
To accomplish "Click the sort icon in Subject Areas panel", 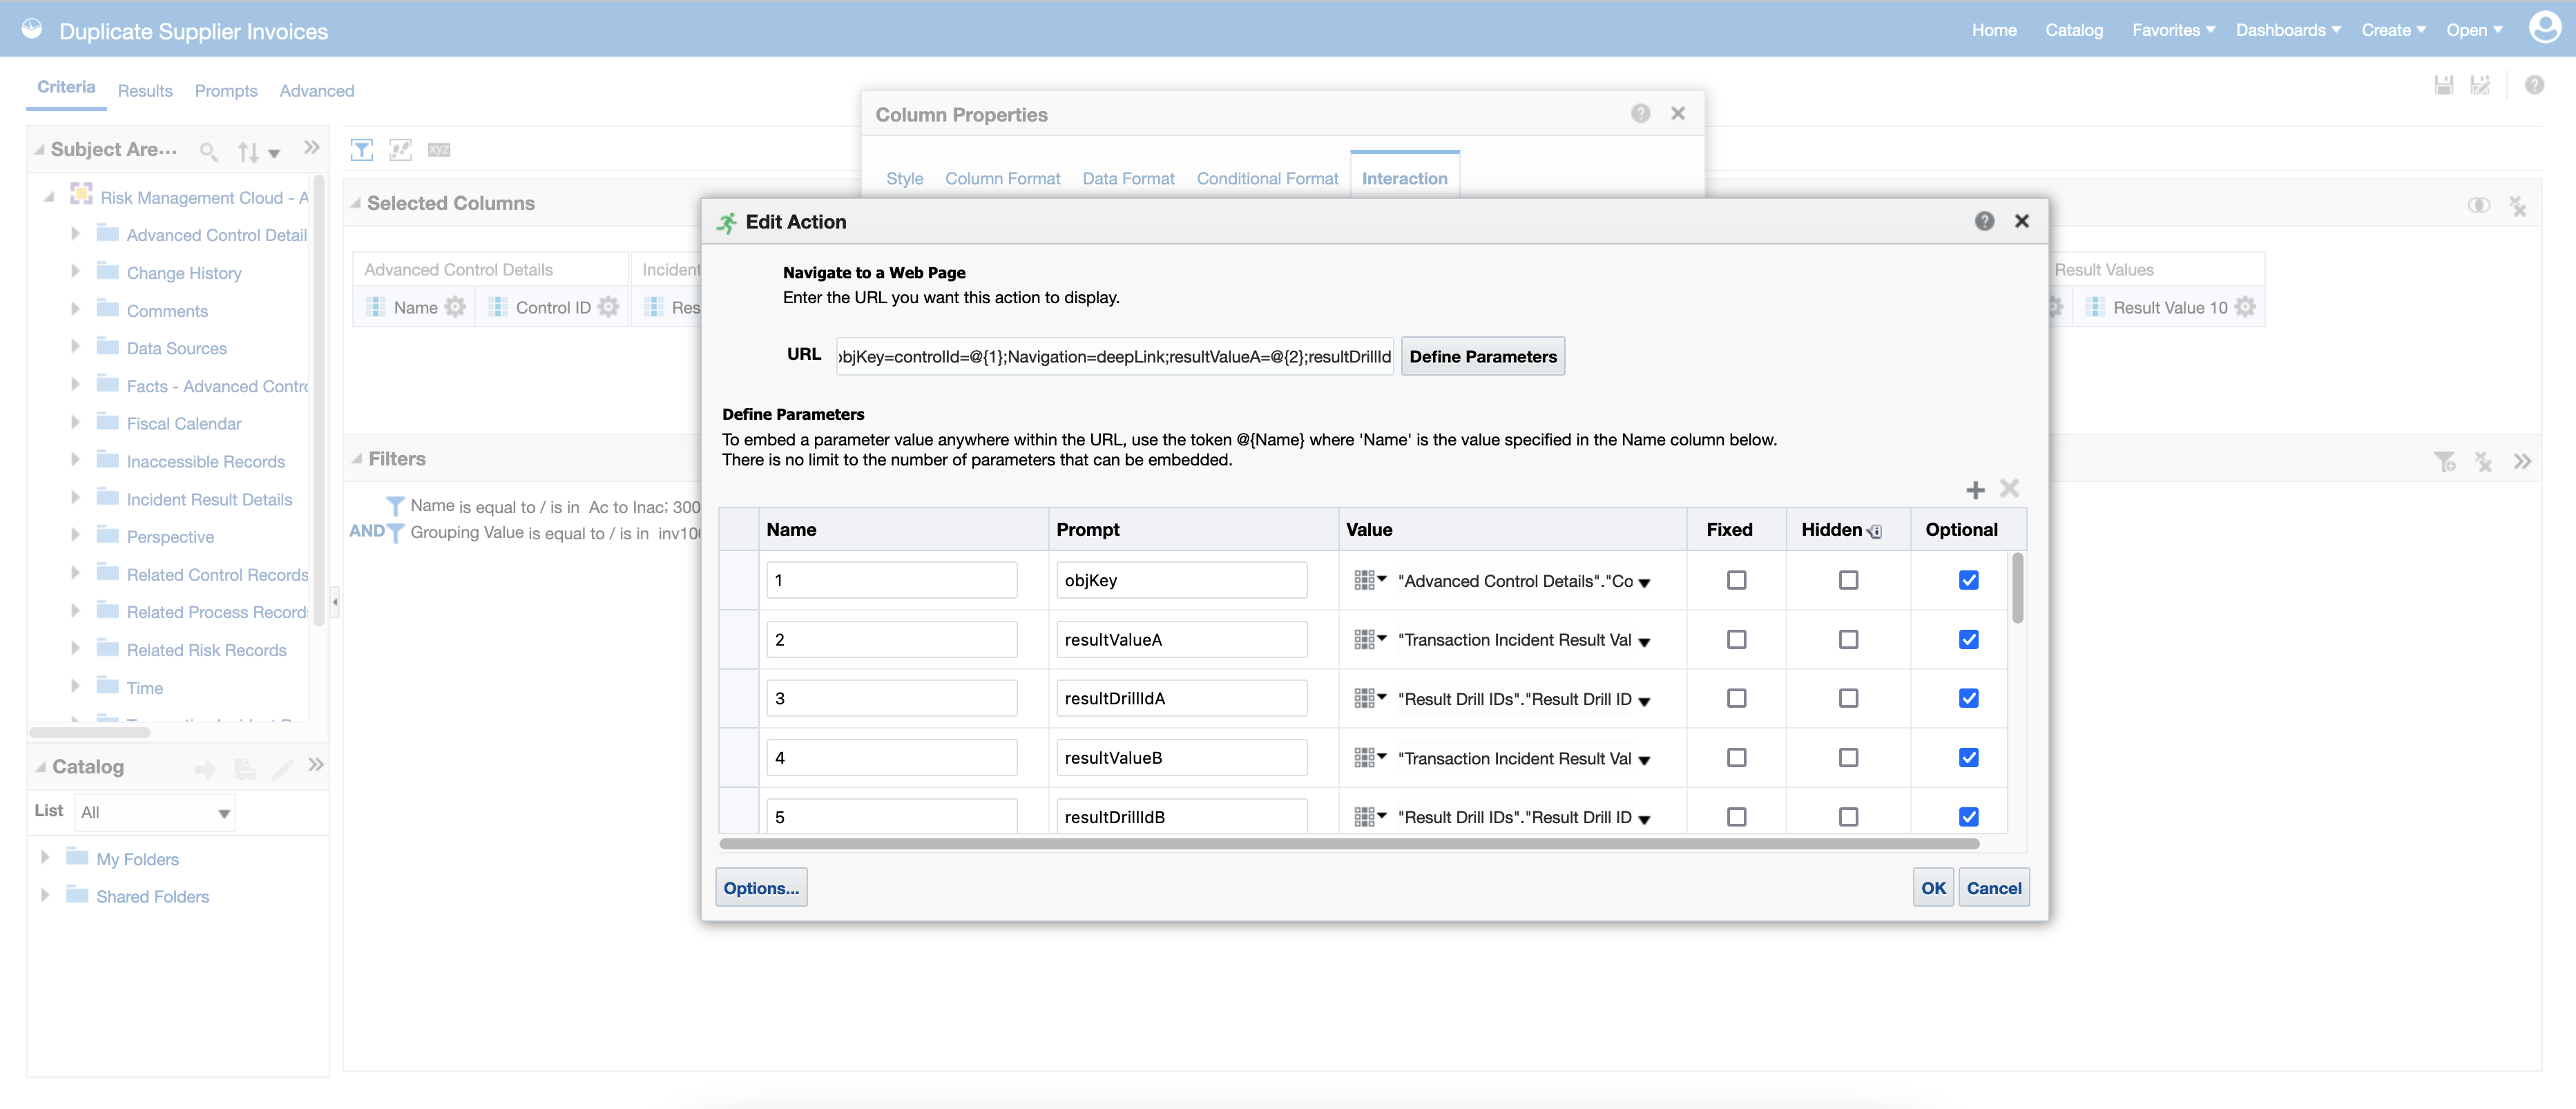I will 248,152.
